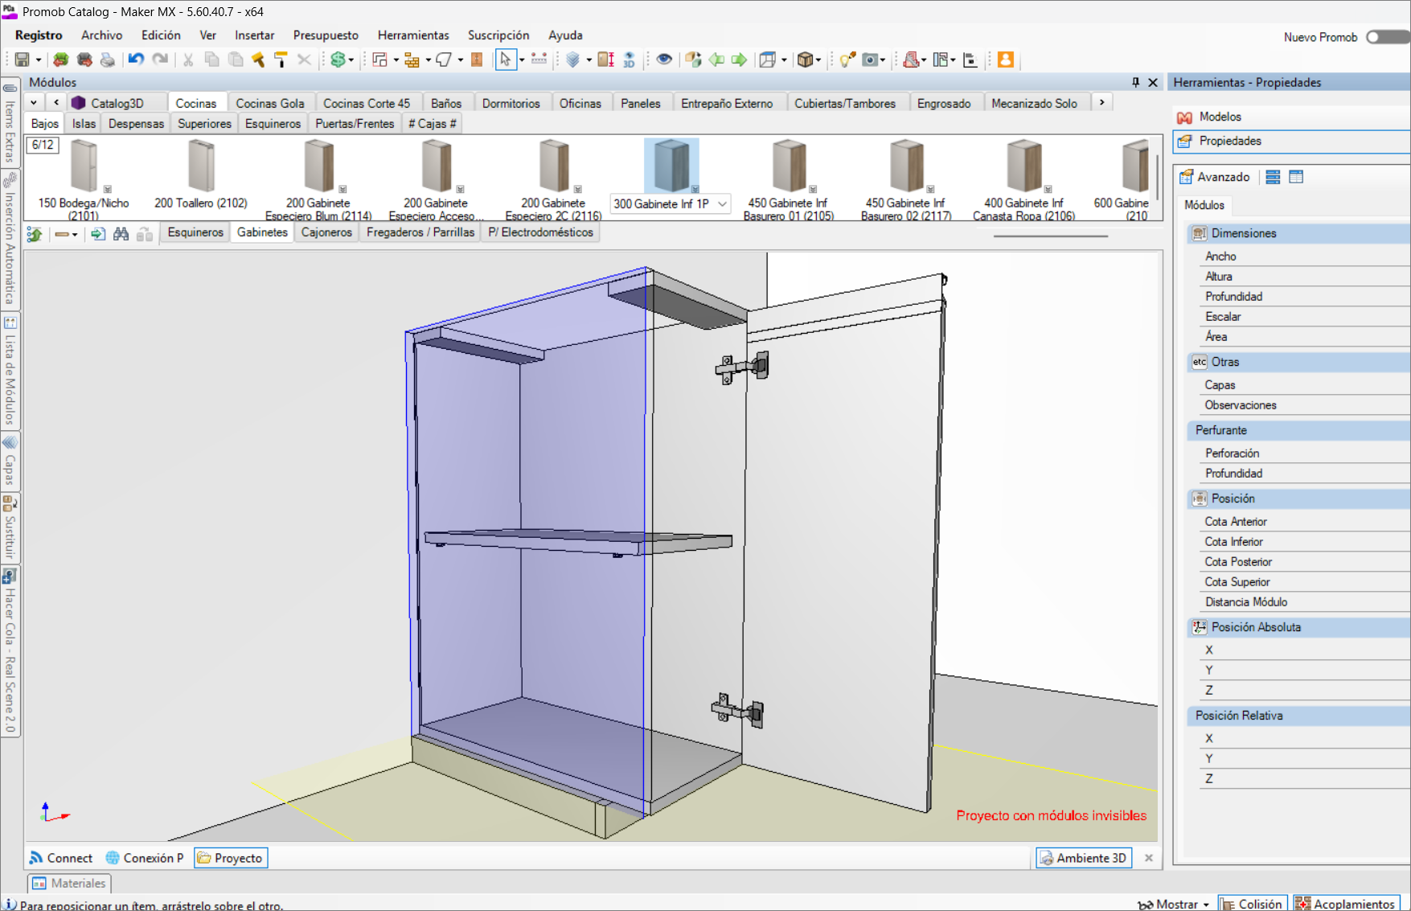Click the 3D view toolbar icon
This screenshot has width=1411, height=911.
tap(629, 60)
